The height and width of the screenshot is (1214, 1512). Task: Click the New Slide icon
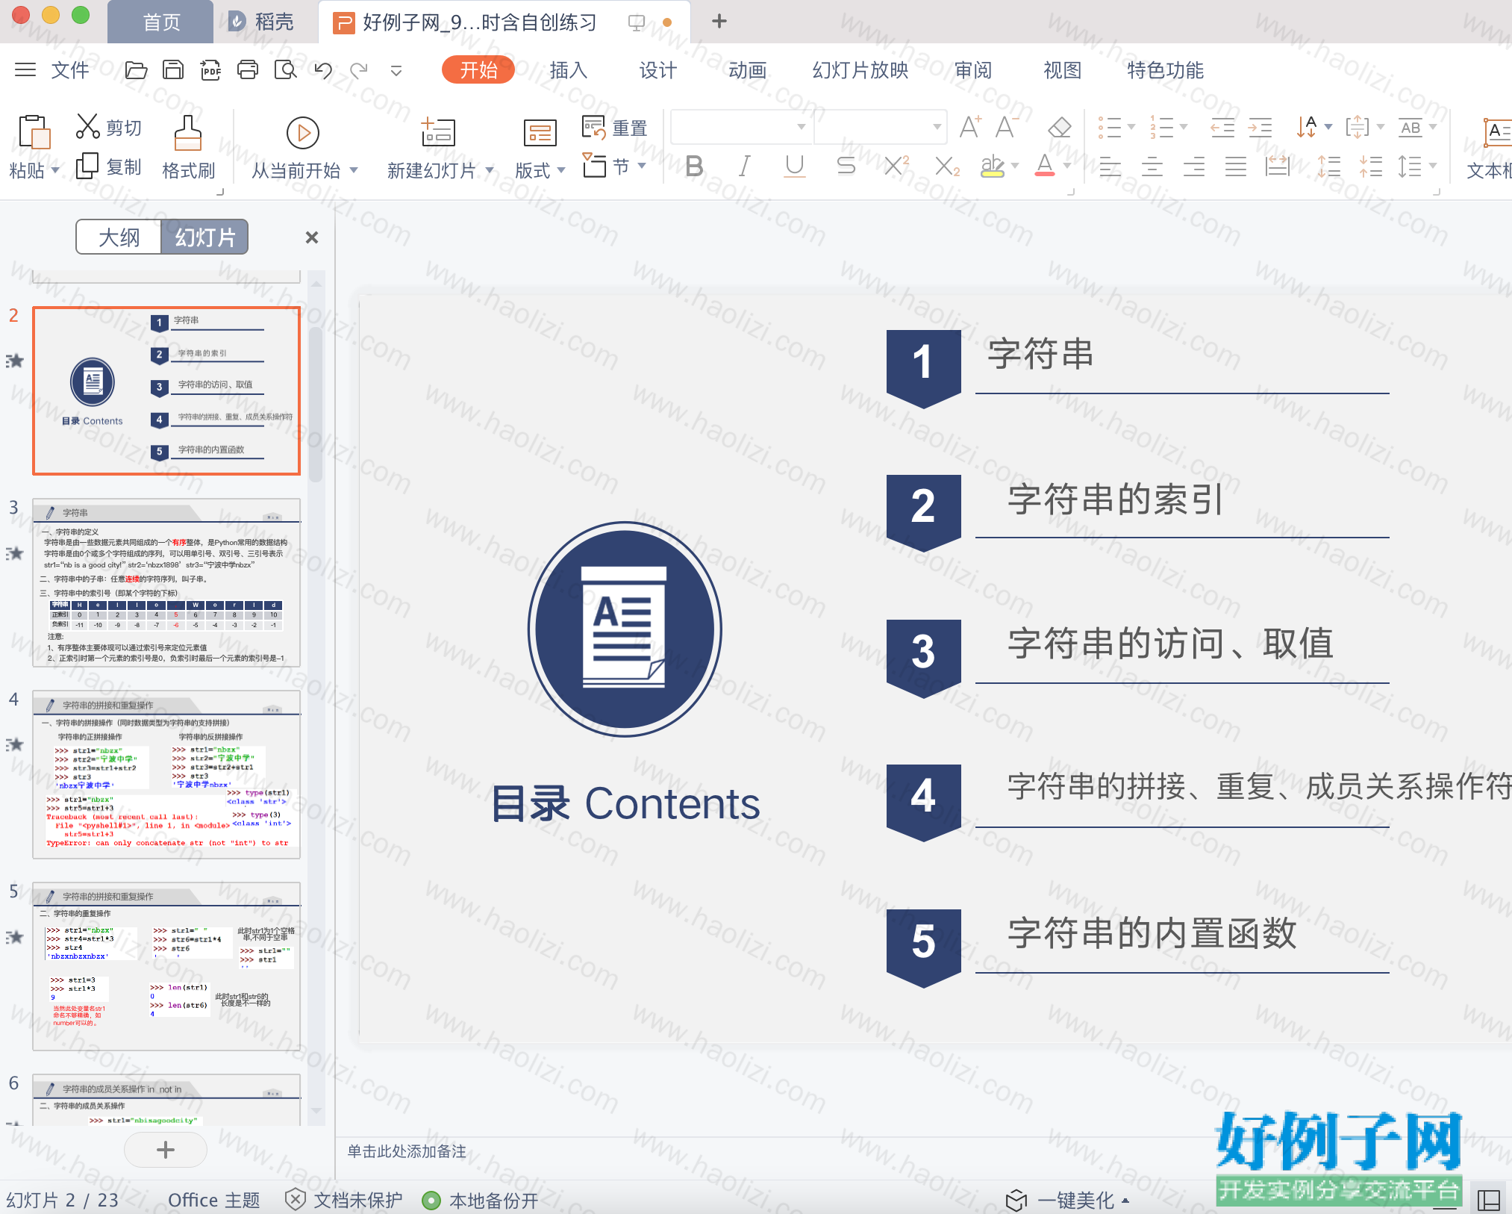click(438, 133)
